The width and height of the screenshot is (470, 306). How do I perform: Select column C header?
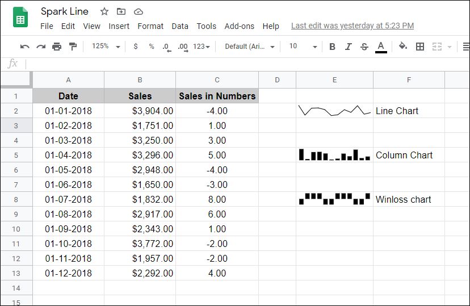coord(217,79)
